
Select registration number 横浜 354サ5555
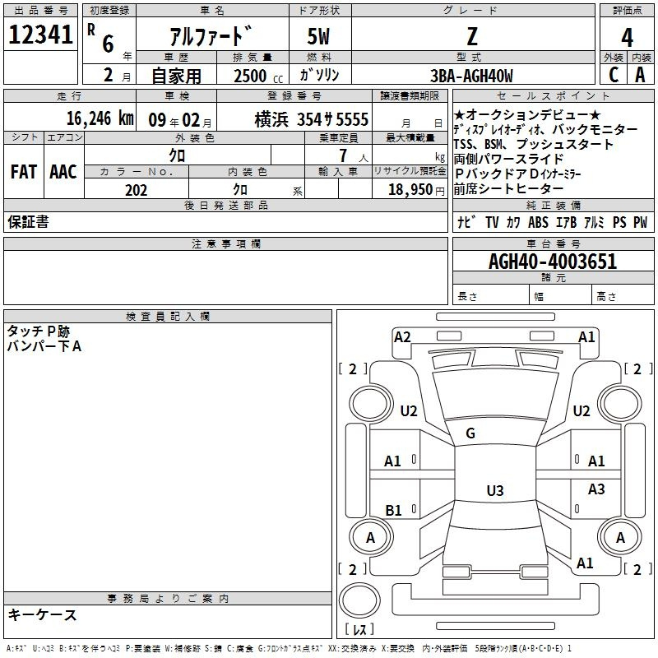point(312,119)
